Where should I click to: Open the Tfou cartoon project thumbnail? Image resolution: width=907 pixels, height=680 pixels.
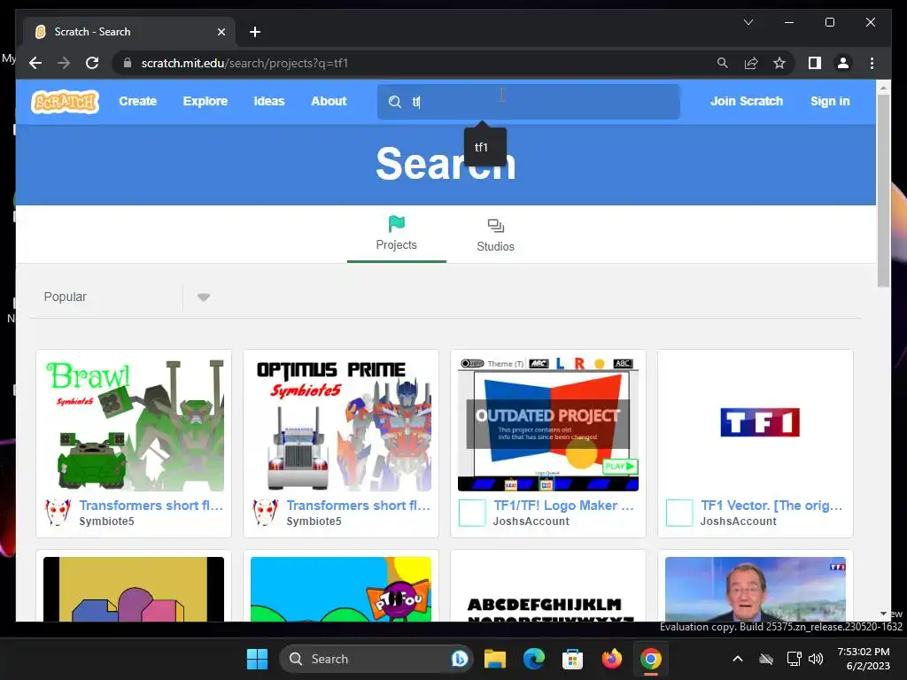pyautogui.click(x=341, y=589)
